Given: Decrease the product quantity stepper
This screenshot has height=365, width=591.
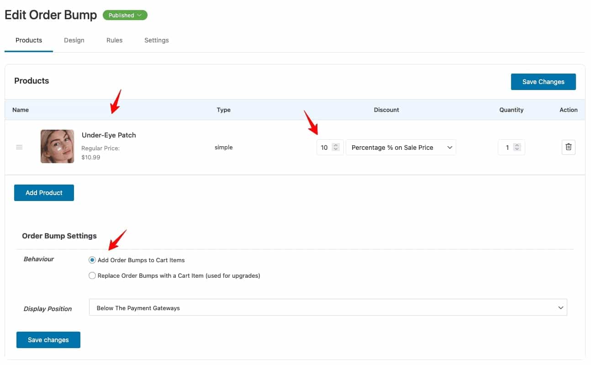Looking at the screenshot, I should click(517, 149).
